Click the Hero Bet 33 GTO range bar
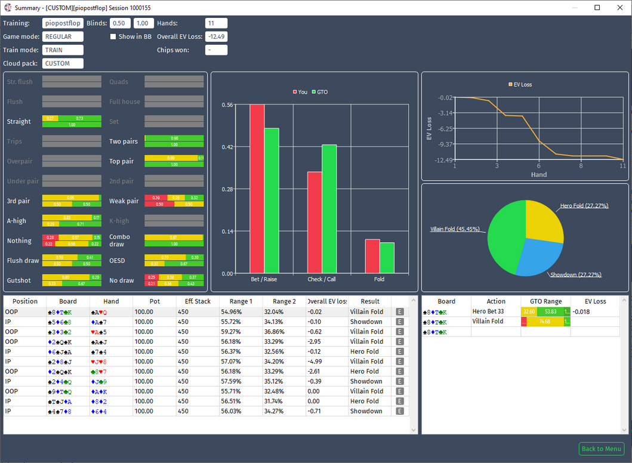632x463 pixels. (x=545, y=311)
